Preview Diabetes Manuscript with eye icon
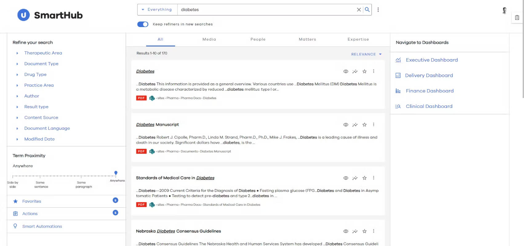The height and width of the screenshot is (246, 524). pyautogui.click(x=346, y=125)
